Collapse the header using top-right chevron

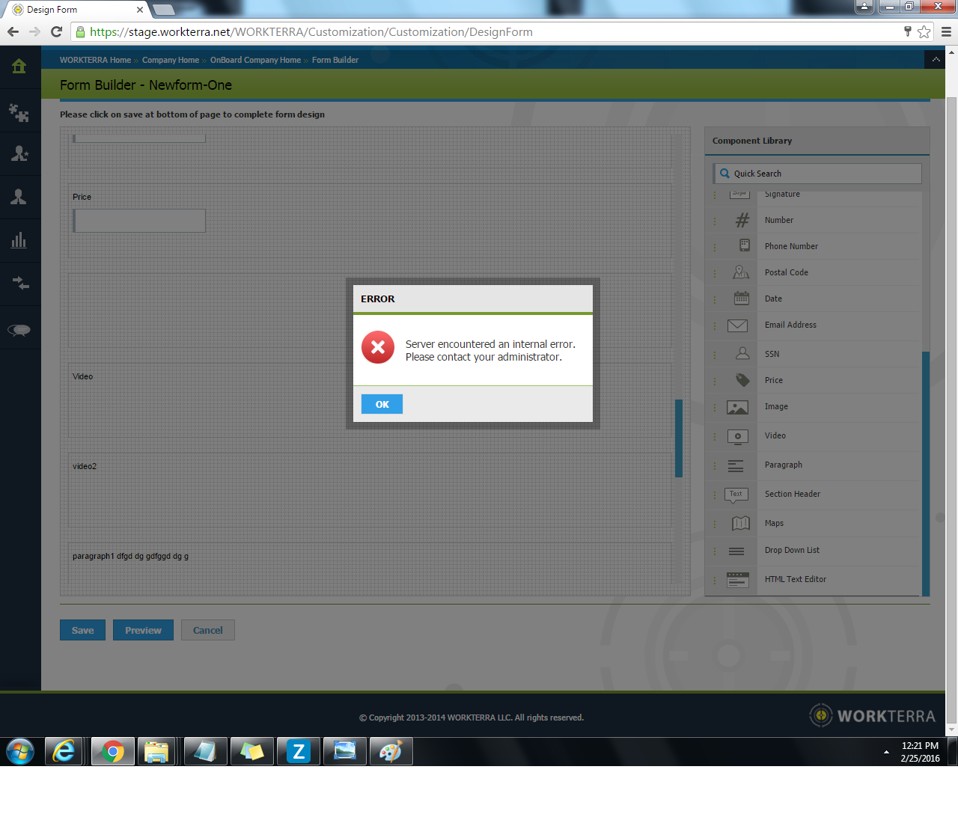[935, 60]
